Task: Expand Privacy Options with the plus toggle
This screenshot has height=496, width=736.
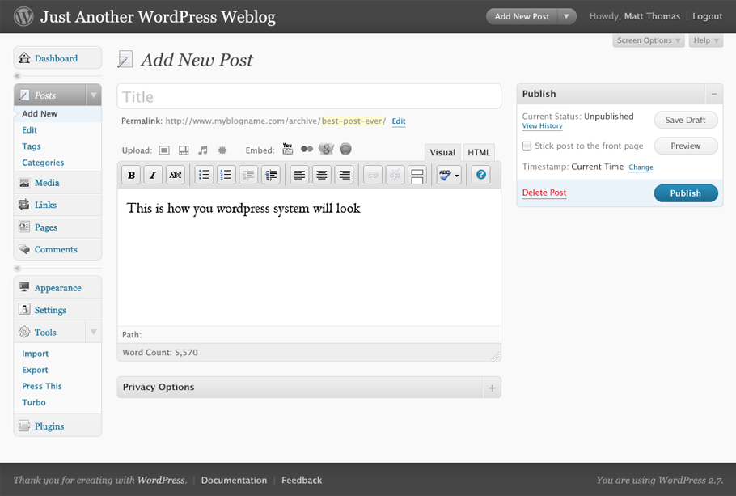Action: [x=492, y=388]
